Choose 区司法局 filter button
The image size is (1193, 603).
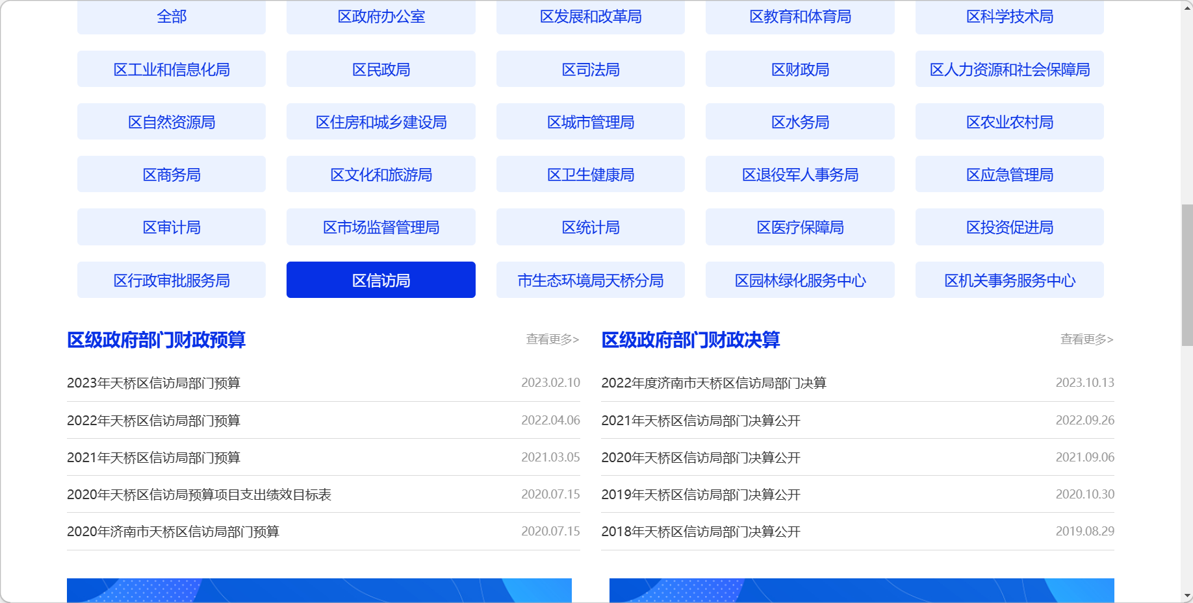point(591,69)
